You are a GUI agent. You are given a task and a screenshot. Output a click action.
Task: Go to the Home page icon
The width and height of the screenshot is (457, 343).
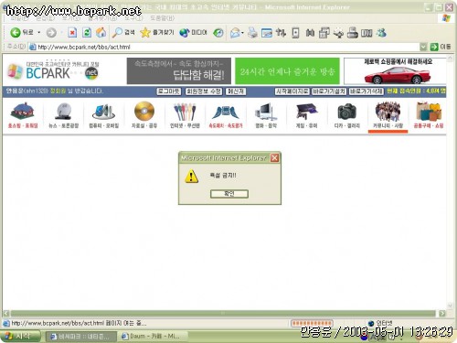pos(101,33)
